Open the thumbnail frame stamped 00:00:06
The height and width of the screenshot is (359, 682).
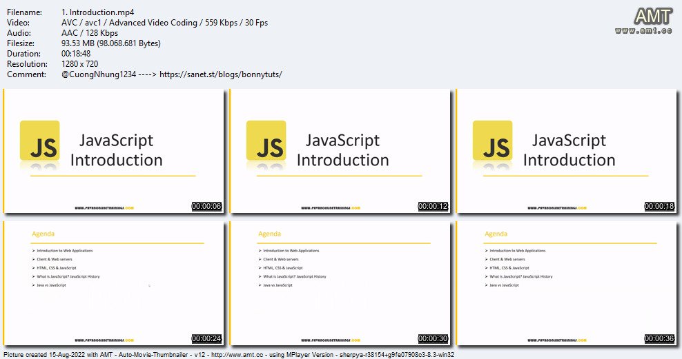coord(113,151)
